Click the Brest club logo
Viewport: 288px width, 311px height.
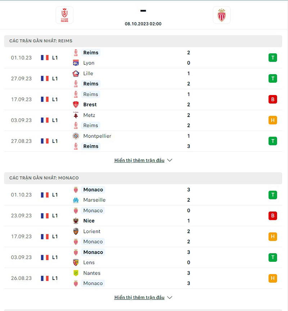[x=76, y=104]
